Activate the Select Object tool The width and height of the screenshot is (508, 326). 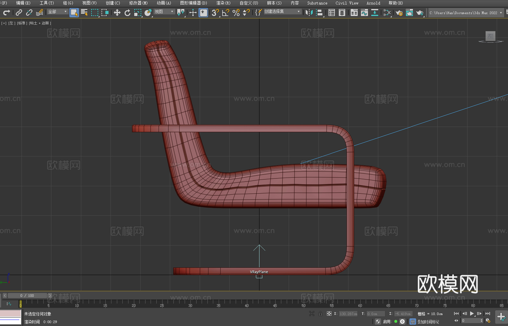click(x=74, y=13)
